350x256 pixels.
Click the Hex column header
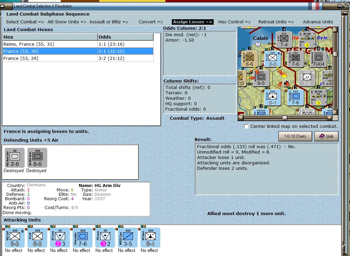pos(50,37)
